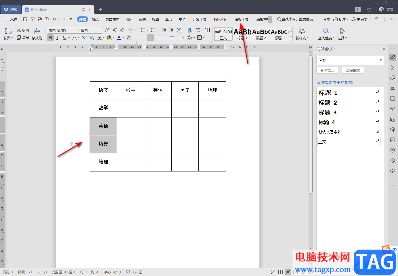Apply blue font color
Viewport: 398px width, 276px height.
[x=119, y=38]
